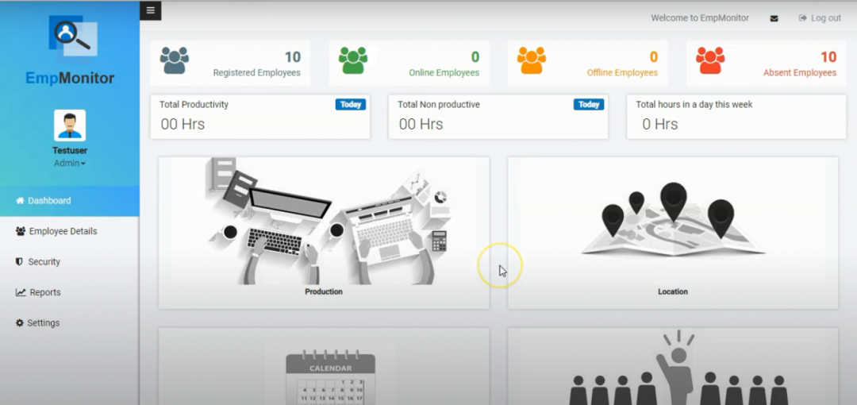Expand the Admin dropdown under Testuser
This screenshot has height=405, width=857.
[x=70, y=164]
